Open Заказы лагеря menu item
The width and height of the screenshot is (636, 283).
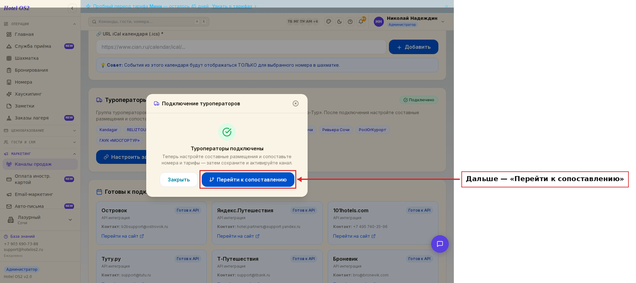click(40, 118)
